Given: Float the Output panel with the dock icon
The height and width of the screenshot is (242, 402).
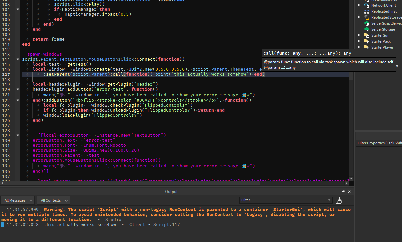Looking at the screenshot, I should click(343, 192).
